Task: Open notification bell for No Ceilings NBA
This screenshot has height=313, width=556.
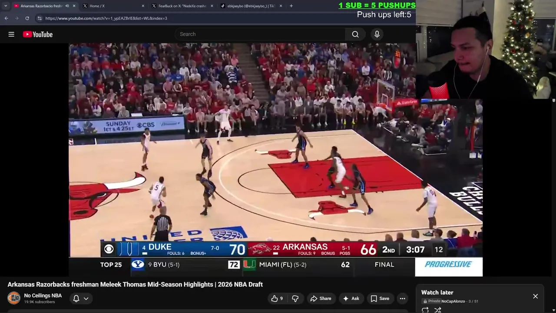Action: point(76,298)
